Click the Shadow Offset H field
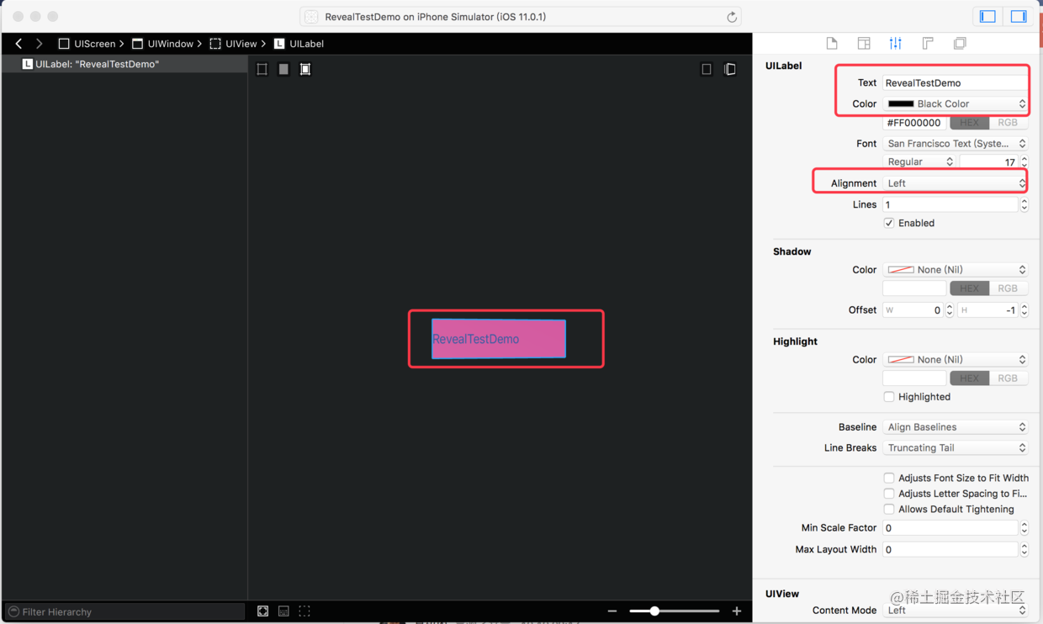This screenshot has height=624, width=1043. click(x=987, y=310)
